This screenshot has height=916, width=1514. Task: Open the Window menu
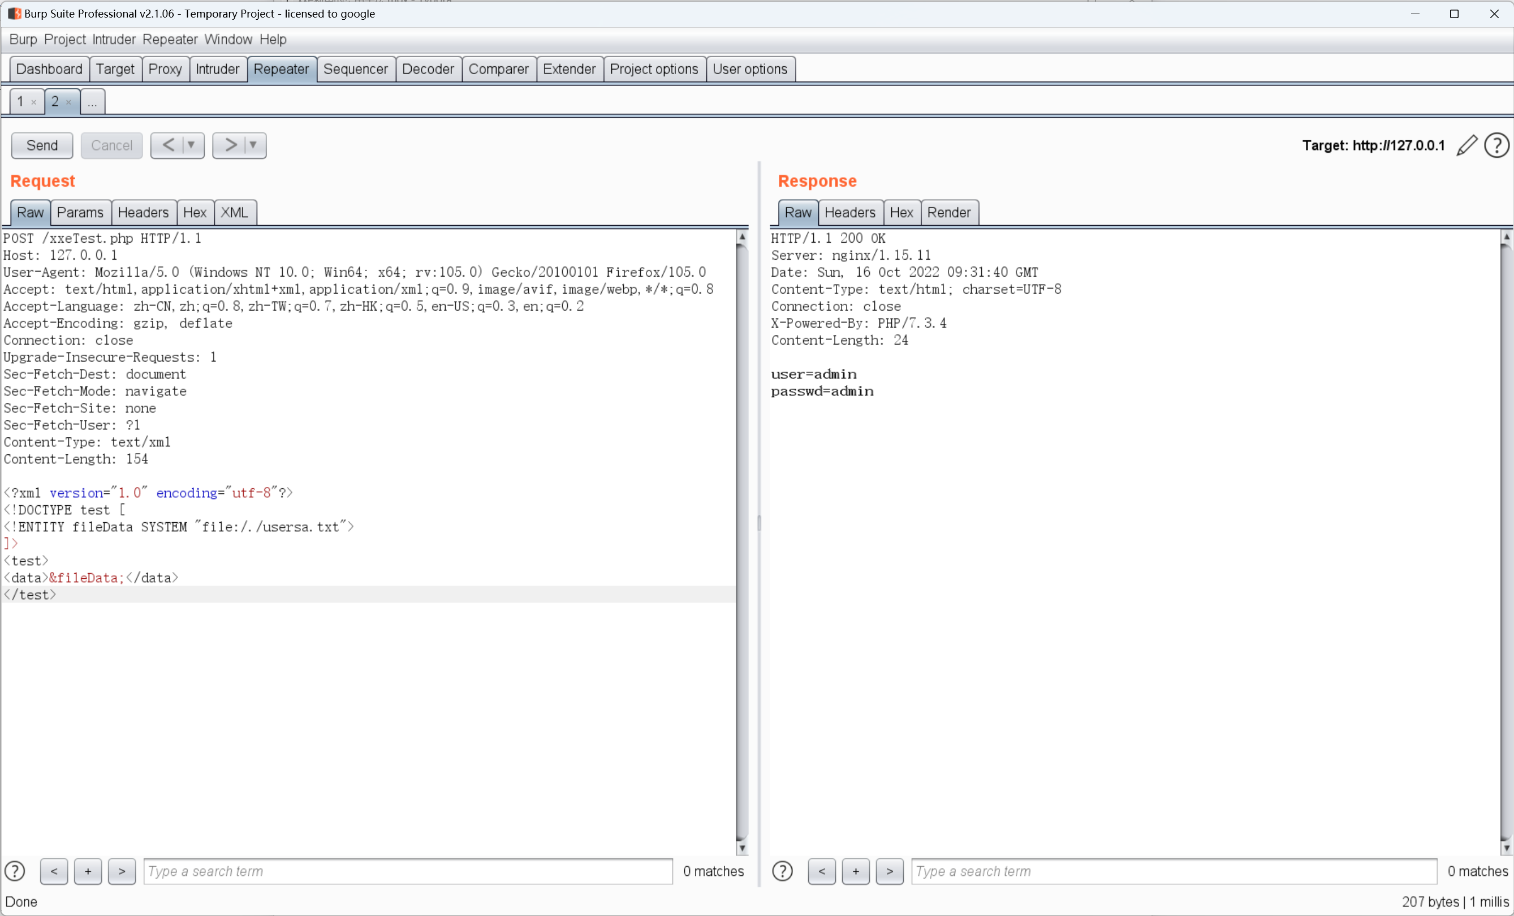228,40
